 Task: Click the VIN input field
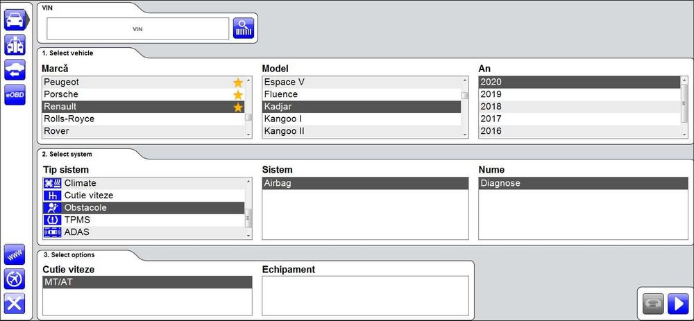point(137,29)
